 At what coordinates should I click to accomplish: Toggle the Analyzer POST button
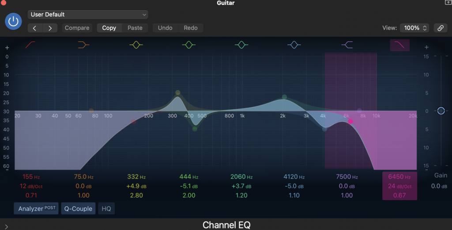point(36,208)
